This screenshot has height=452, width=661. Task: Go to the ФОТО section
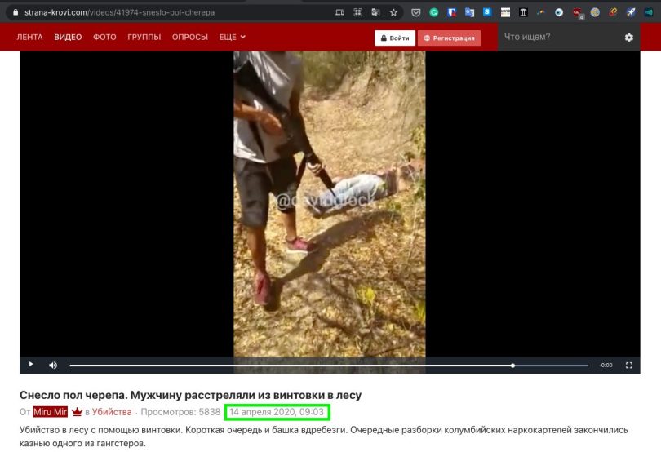click(104, 38)
